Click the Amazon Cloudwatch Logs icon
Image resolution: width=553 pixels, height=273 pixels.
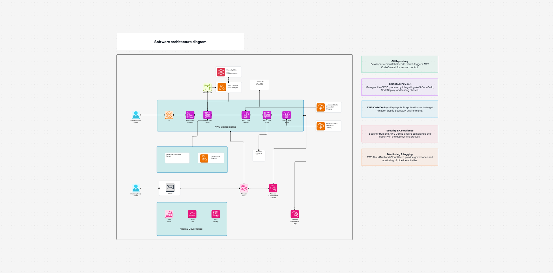pos(295,214)
